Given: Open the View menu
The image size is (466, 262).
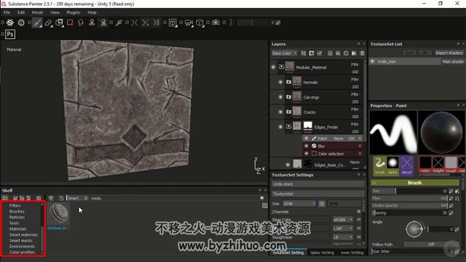Looking at the screenshot, I should 55,12.
